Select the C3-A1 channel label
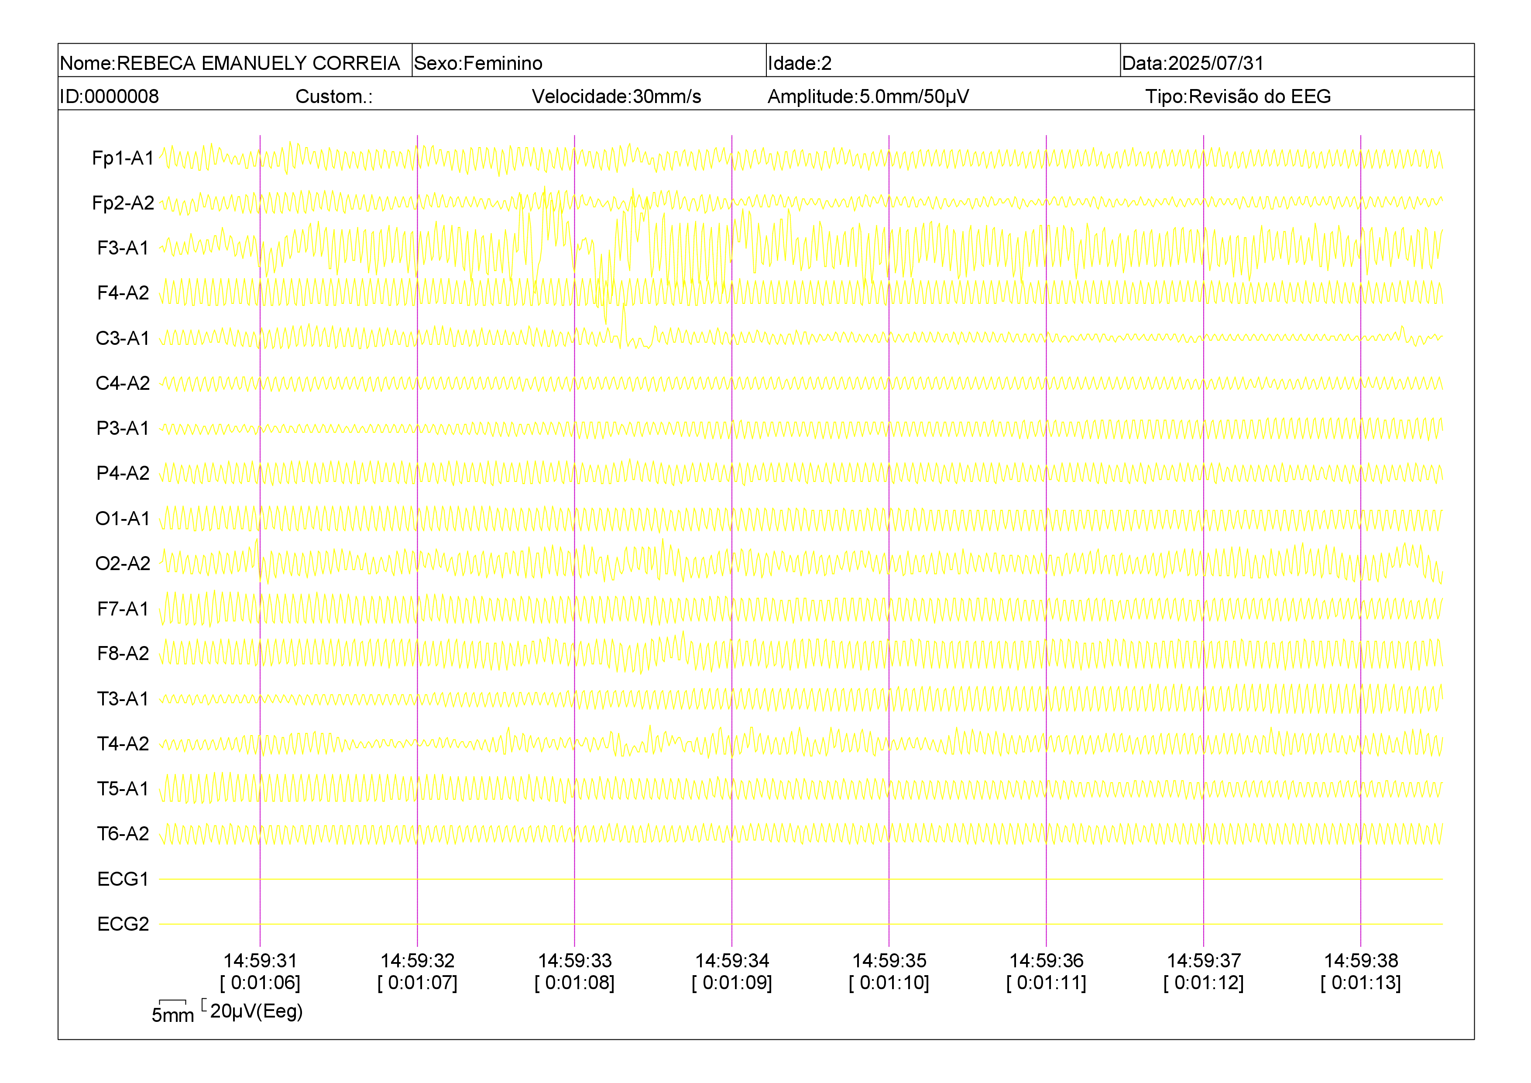1531x1083 pixels. 123,338
